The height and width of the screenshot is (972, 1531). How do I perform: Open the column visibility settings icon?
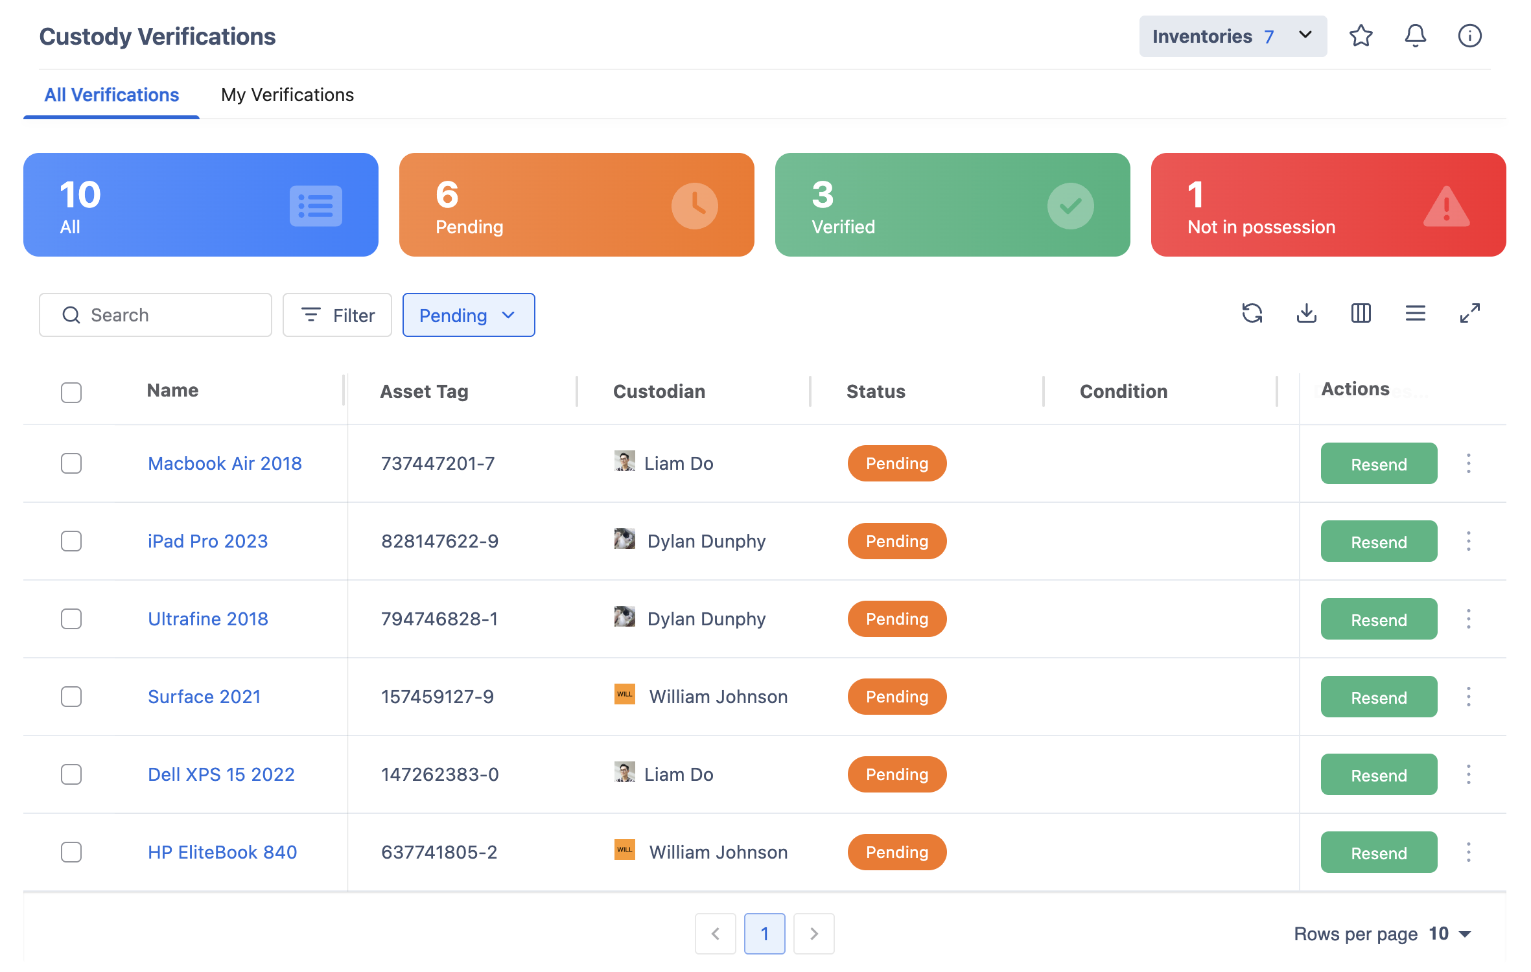[1361, 314]
